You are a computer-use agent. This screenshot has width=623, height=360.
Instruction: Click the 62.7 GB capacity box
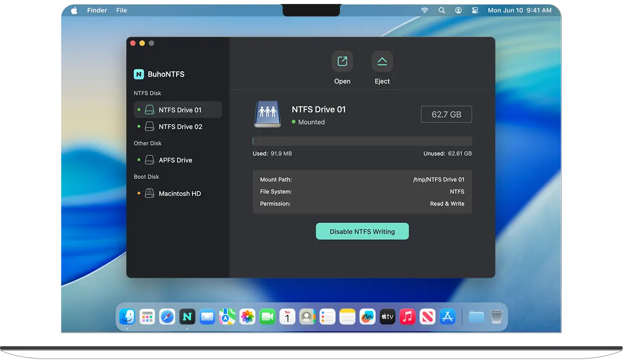pos(446,114)
